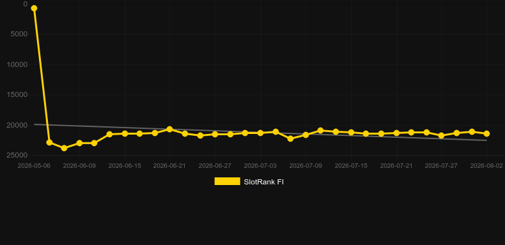Click the 10000 y-axis label

(x=17, y=64)
